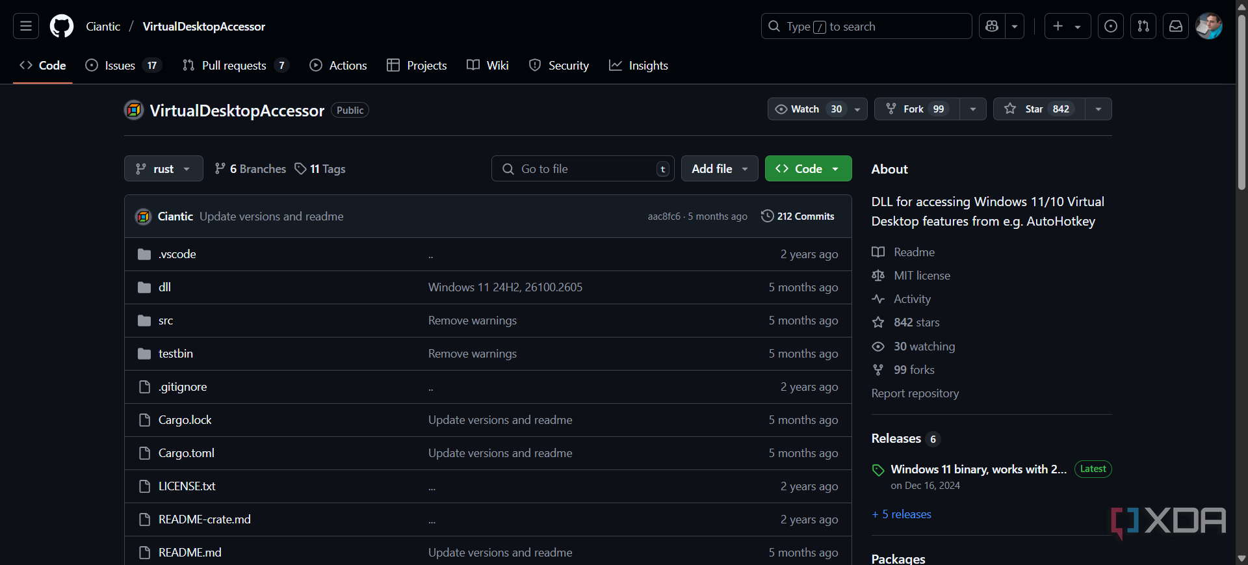The width and height of the screenshot is (1248, 565).
Task: Go to GitHub home via Octocat logo
Action: pyautogui.click(x=62, y=26)
